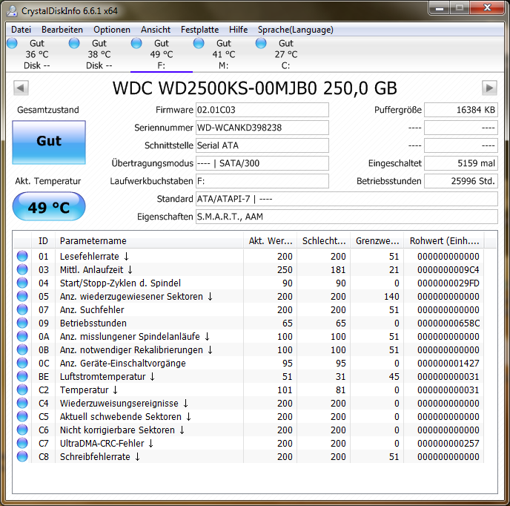This screenshot has width=510, height=506.
Task: Click raw value 000000001427
Action: 448,363
